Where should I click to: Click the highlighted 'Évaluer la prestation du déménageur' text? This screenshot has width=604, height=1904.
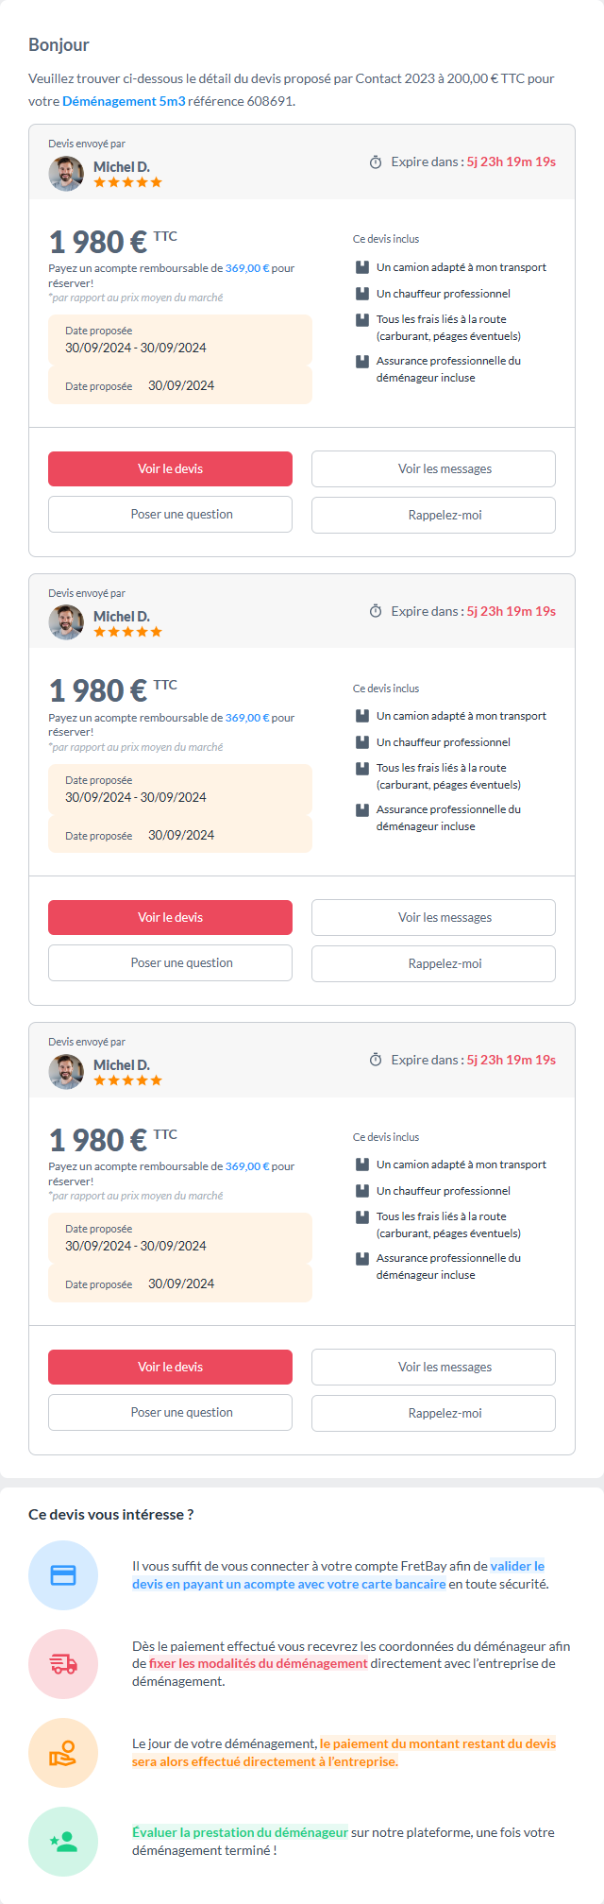pyautogui.click(x=240, y=1832)
